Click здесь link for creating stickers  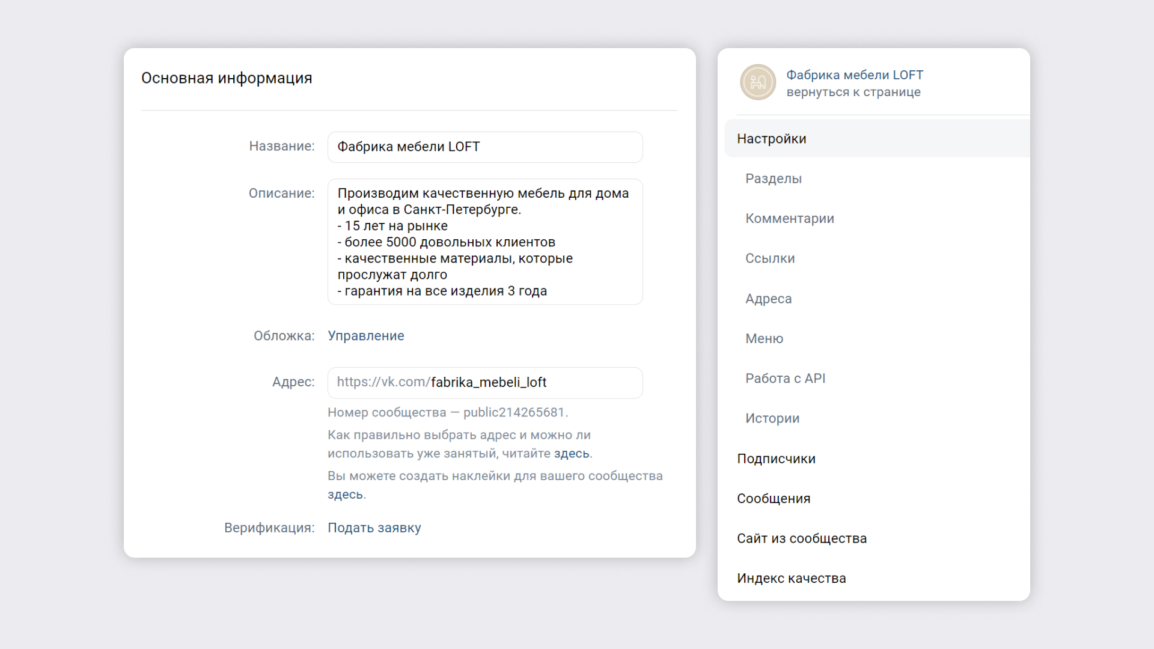[345, 495]
